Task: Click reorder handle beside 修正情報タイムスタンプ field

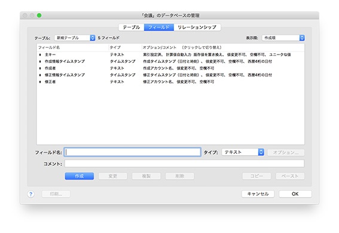Action: point(40,75)
